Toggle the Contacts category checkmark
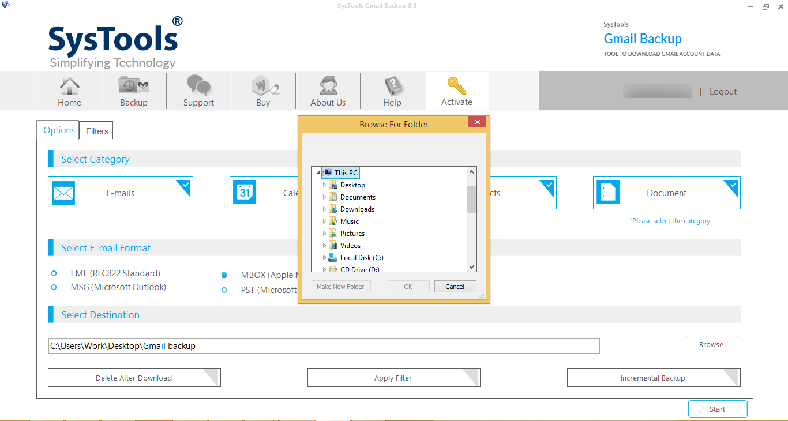This screenshot has width=788, height=421. (548, 186)
